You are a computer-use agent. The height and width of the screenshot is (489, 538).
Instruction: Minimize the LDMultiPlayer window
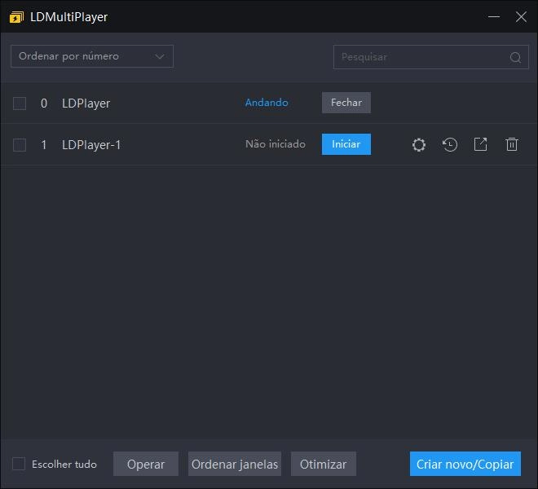point(493,17)
